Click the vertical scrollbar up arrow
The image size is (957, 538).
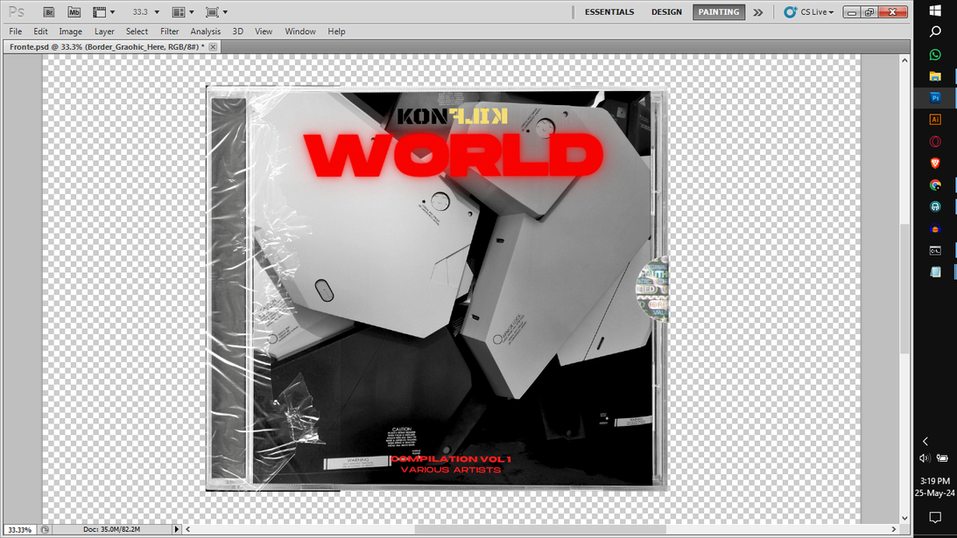click(904, 60)
